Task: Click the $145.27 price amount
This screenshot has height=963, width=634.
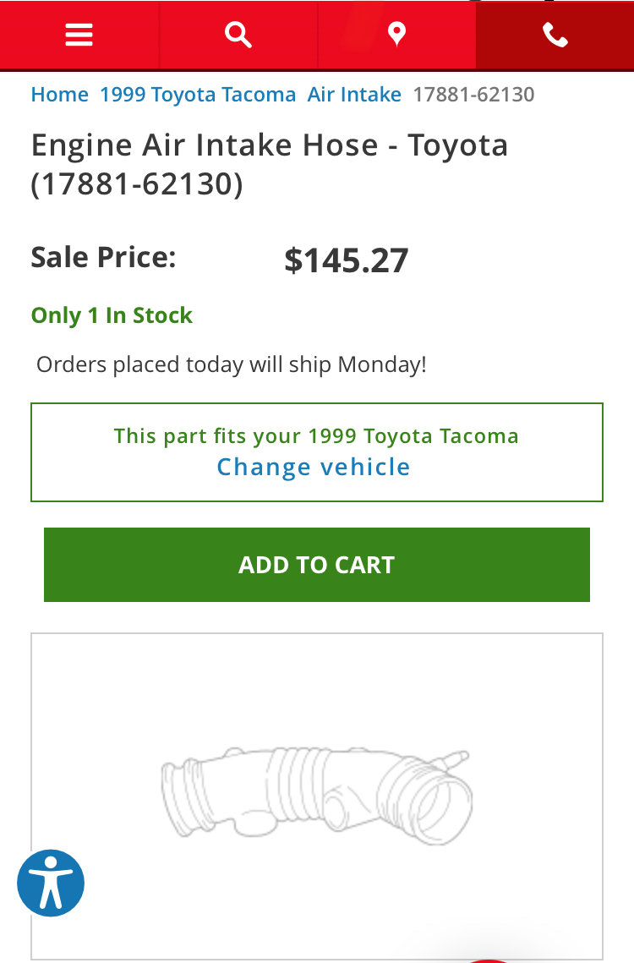Action: (x=347, y=260)
